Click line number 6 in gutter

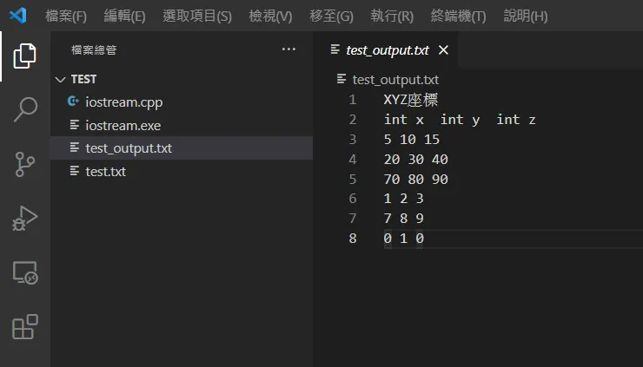(x=353, y=199)
